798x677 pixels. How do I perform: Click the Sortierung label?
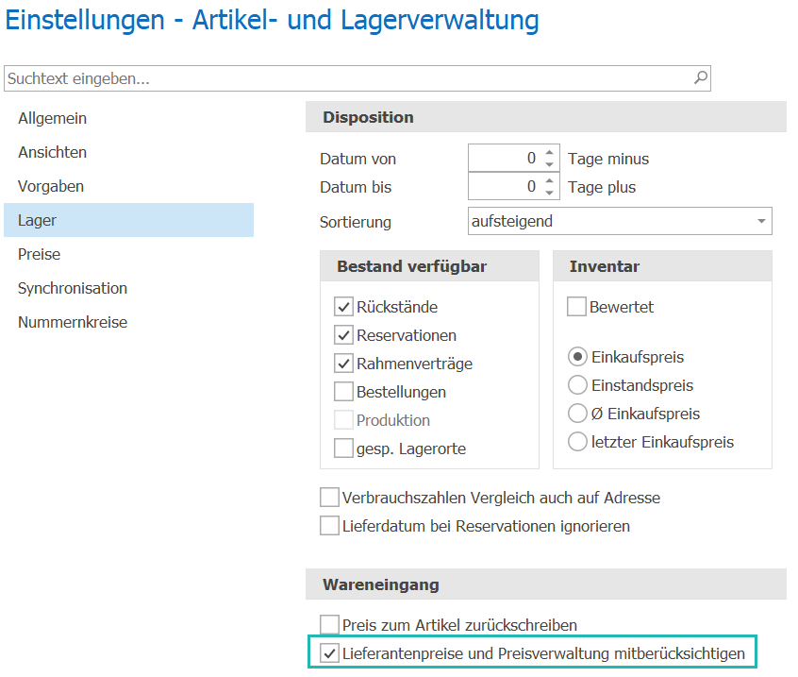[356, 222]
